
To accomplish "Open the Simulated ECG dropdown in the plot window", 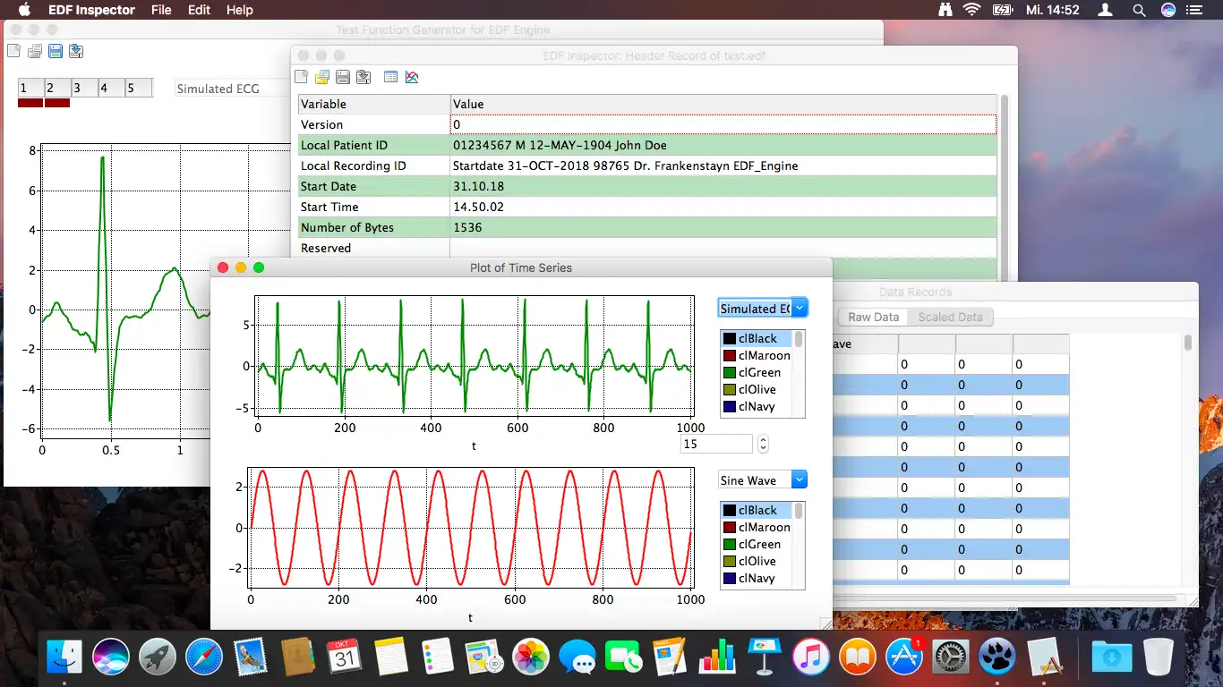I will 763,308.
